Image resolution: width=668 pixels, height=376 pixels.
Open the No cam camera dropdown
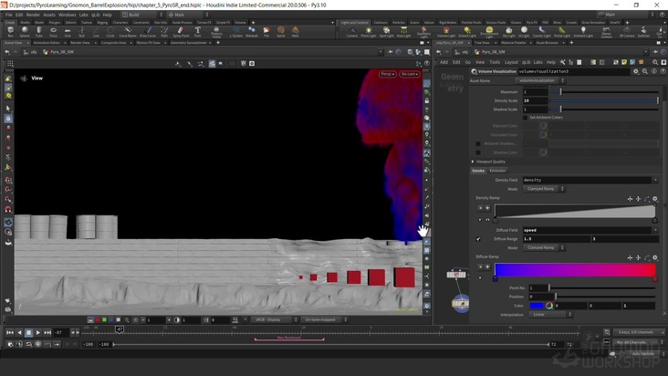click(x=410, y=74)
